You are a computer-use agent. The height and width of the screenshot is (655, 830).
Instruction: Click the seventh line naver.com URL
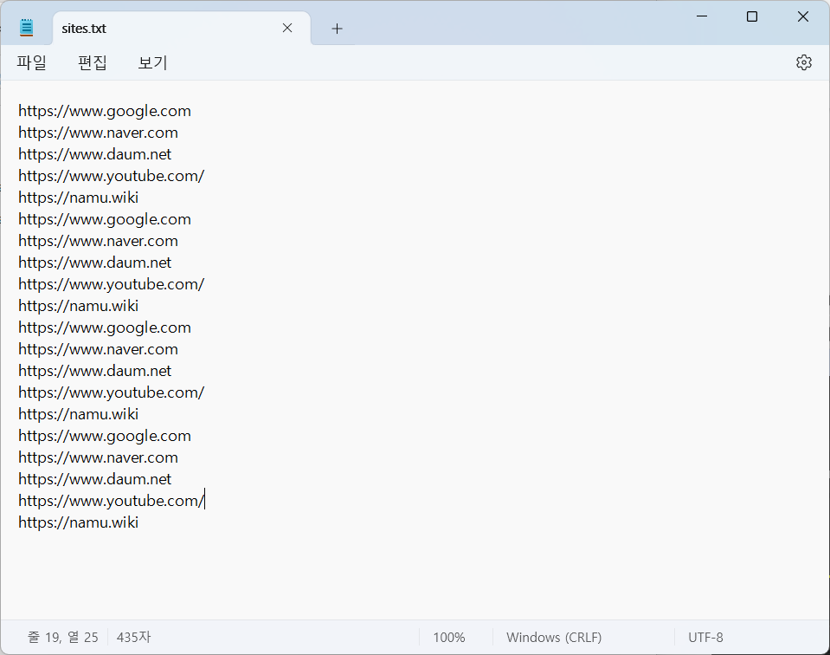click(98, 241)
